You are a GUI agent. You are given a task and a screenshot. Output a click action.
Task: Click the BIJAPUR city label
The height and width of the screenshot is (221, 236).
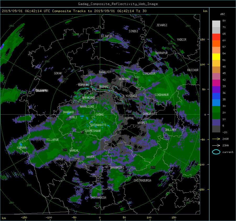pos(106,36)
